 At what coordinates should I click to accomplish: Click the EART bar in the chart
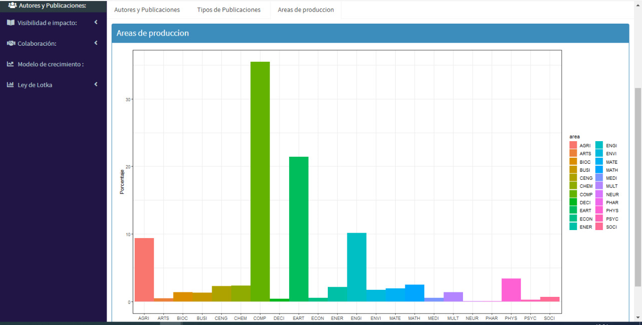(299, 229)
